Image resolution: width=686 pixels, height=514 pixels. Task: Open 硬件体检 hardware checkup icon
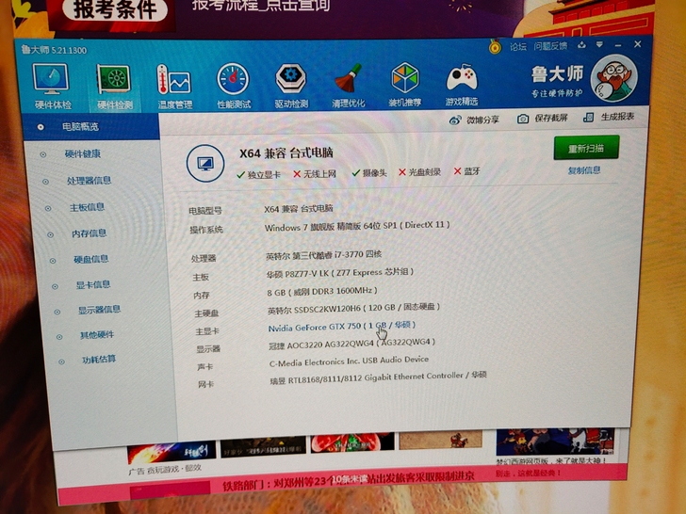point(51,86)
